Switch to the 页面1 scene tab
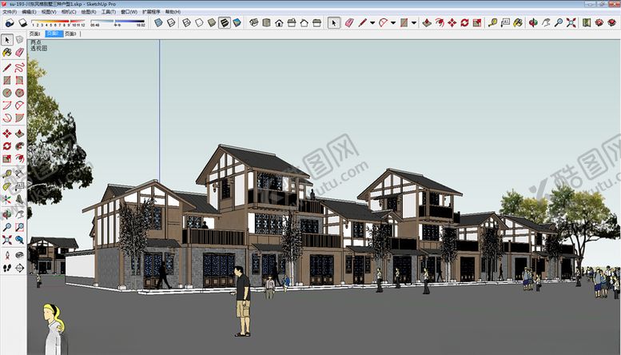The height and width of the screenshot is (355, 621). point(35,34)
